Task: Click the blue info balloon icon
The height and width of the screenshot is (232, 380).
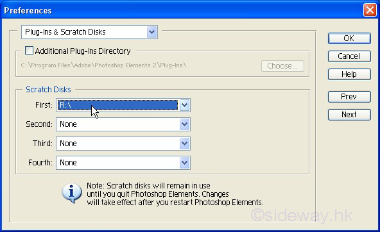Action: point(71,193)
